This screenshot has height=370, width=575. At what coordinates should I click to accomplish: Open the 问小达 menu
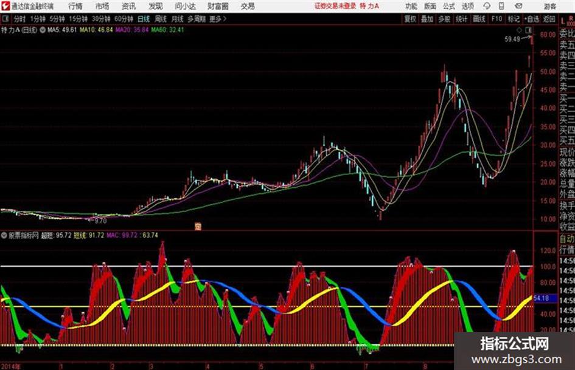[x=185, y=6]
